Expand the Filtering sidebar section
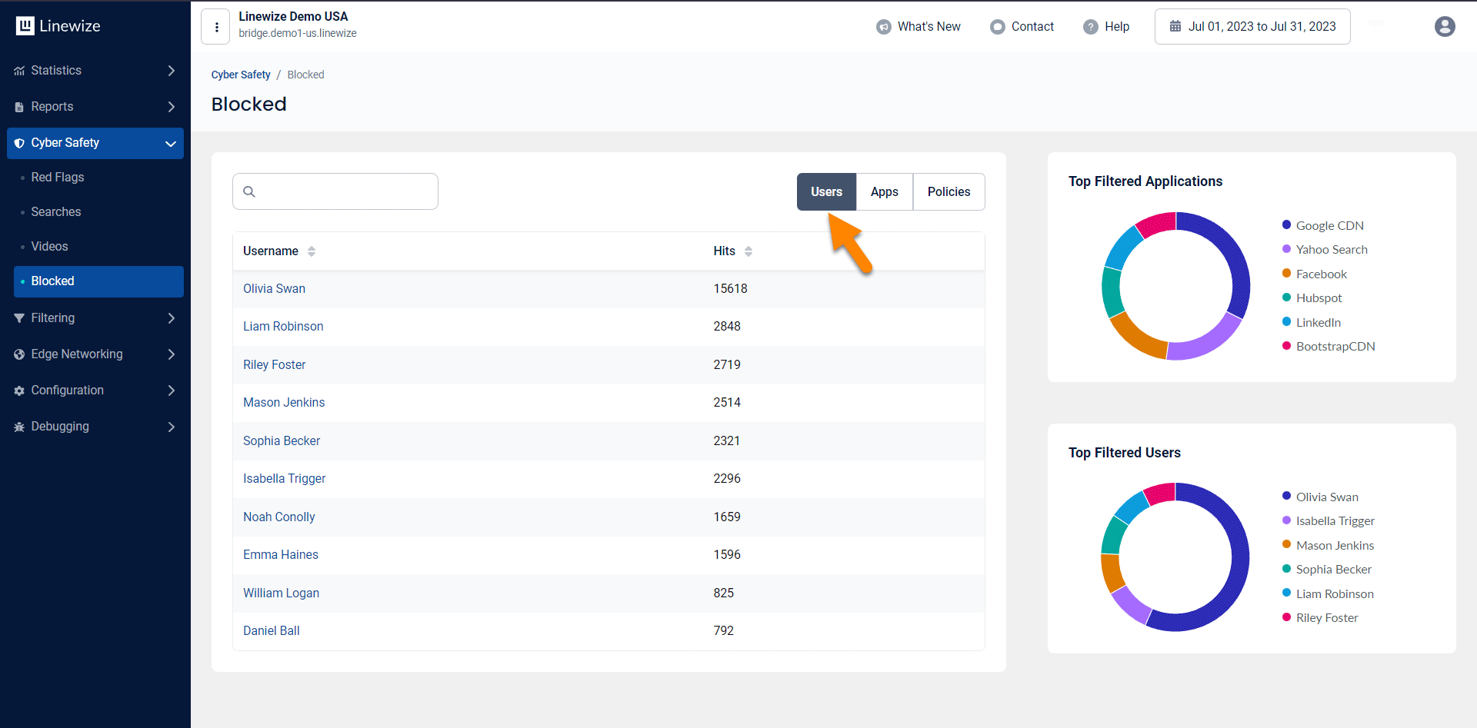This screenshot has width=1477, height=728. pos(95,318)
